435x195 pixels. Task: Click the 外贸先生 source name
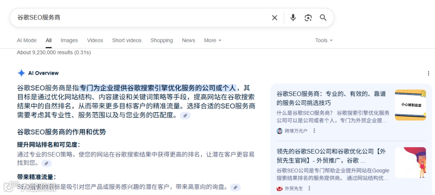pyautogui.click(x=294, y=188)
